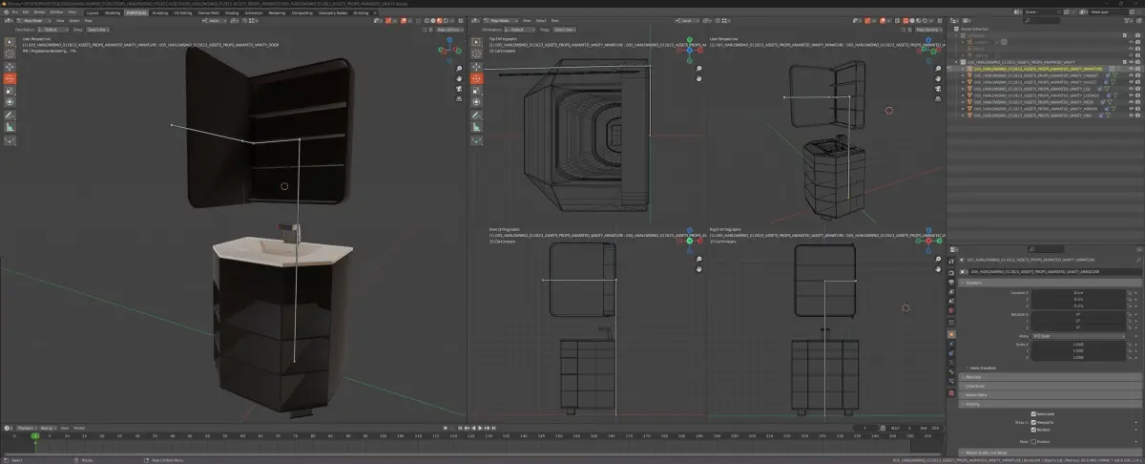The height and width of the screenshot is (464, 1145).
Task: Click the Location X value field
Action: click(x=1078, y=292)
